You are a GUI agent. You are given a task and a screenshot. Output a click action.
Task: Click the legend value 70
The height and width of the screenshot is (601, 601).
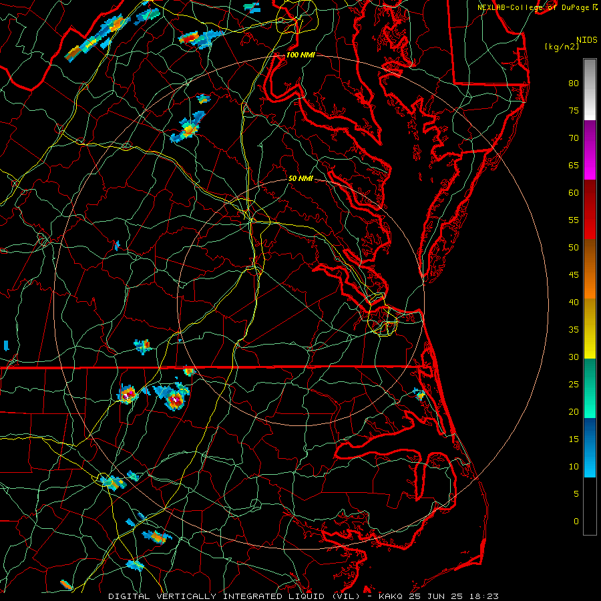[574, 138]
